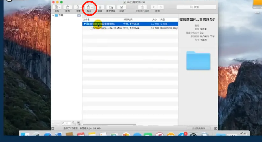262x142 pixels.
Task: Expand the 下载 folder in sidebar
Action: coord(53,15)
